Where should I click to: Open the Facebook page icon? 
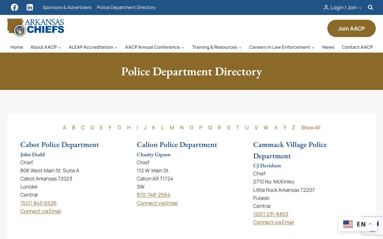pyautogui.click(x=14, y=7)
